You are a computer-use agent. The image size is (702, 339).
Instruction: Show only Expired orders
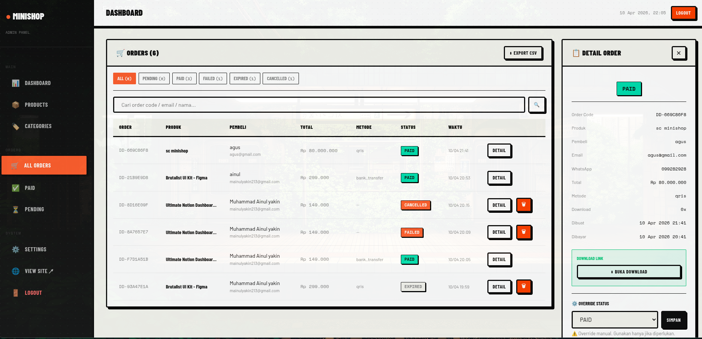[x=244, y=79]
